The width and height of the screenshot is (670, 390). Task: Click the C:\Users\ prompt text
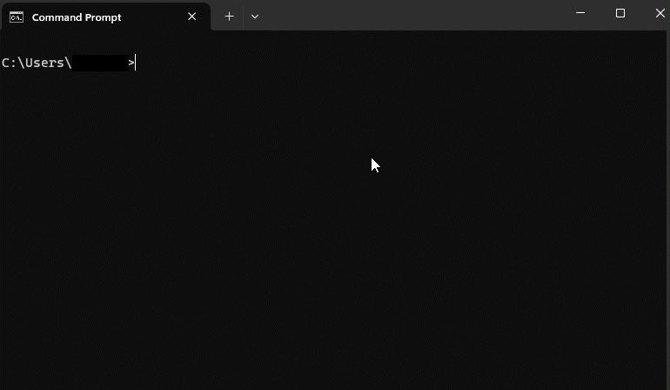pyautogui.click(x=37, y=63)
